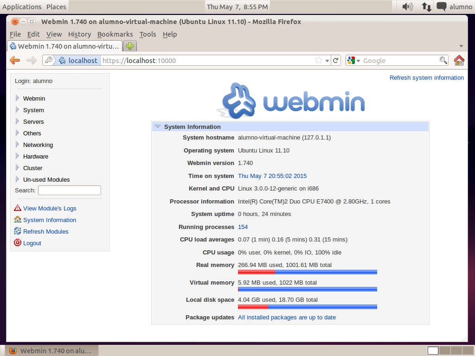Click the Firefox icon in the bottom taskbar

click(13, 350)
